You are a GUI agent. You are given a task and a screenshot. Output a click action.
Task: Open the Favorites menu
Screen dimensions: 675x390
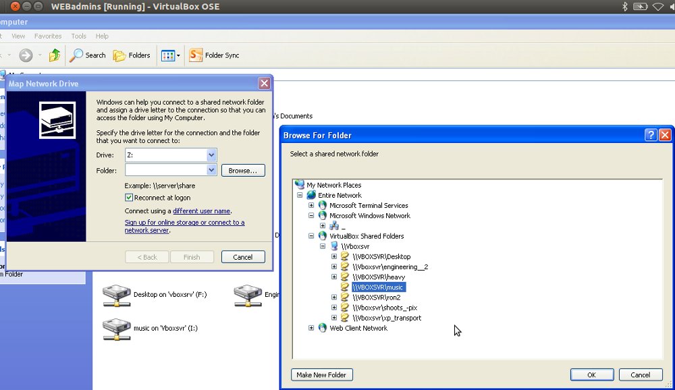click(48, 36)
